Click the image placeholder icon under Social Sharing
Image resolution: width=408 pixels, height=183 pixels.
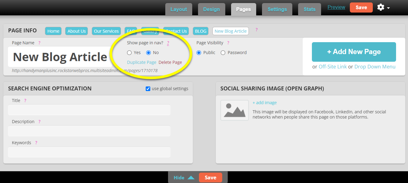pyautogui.click(x=234, y=110)
